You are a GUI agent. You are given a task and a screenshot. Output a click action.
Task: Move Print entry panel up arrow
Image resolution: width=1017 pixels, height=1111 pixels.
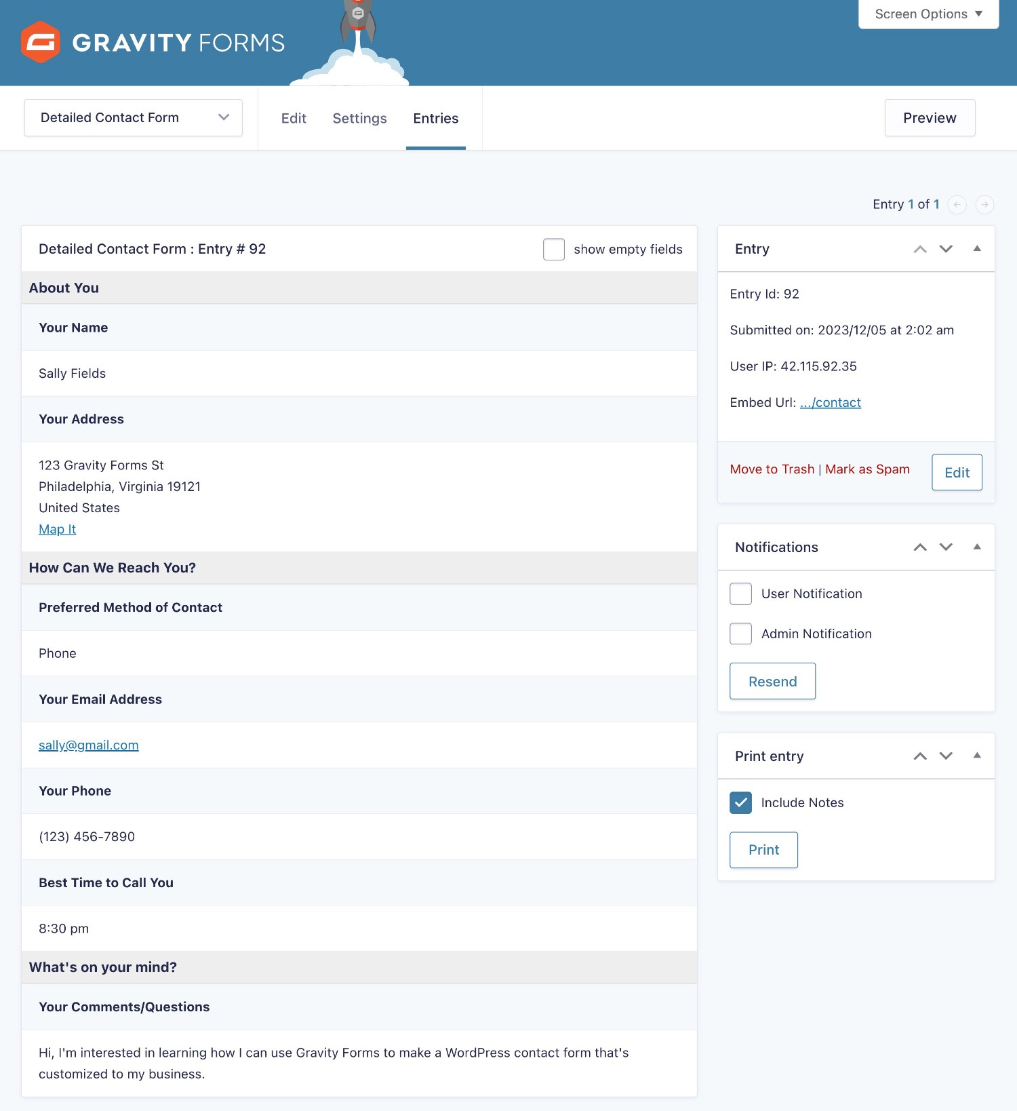point(920,756)
